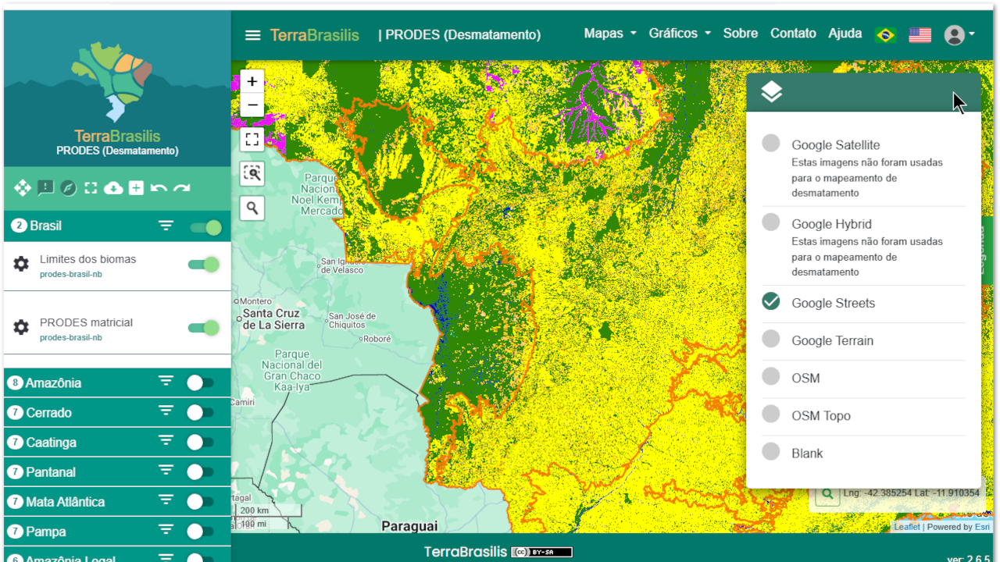
Task: Click the compass icon in sidebar toolbar
Action: click(x=69, y=187)
